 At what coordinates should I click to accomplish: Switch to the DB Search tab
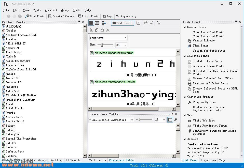(x=73, y=160)
